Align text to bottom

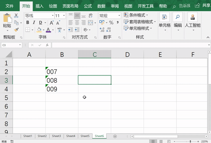click(84, 16)
